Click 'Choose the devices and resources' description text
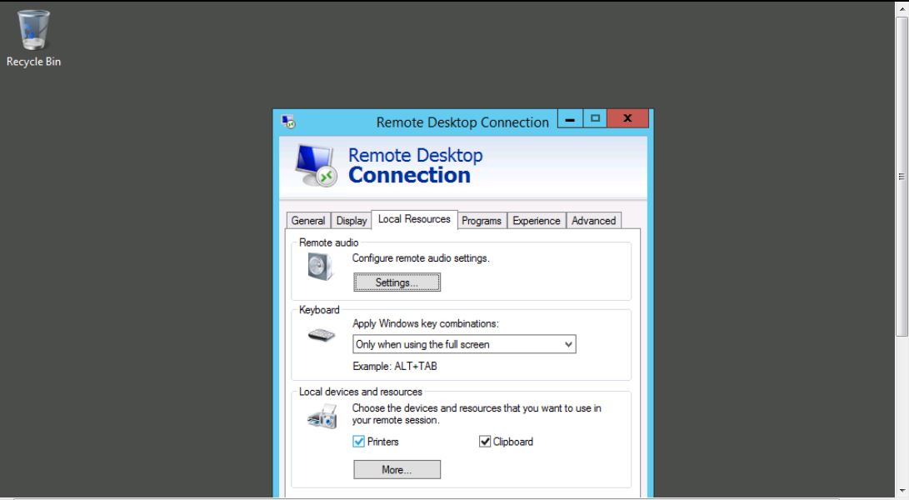This screenshot has width=909, height=500. 477,414
